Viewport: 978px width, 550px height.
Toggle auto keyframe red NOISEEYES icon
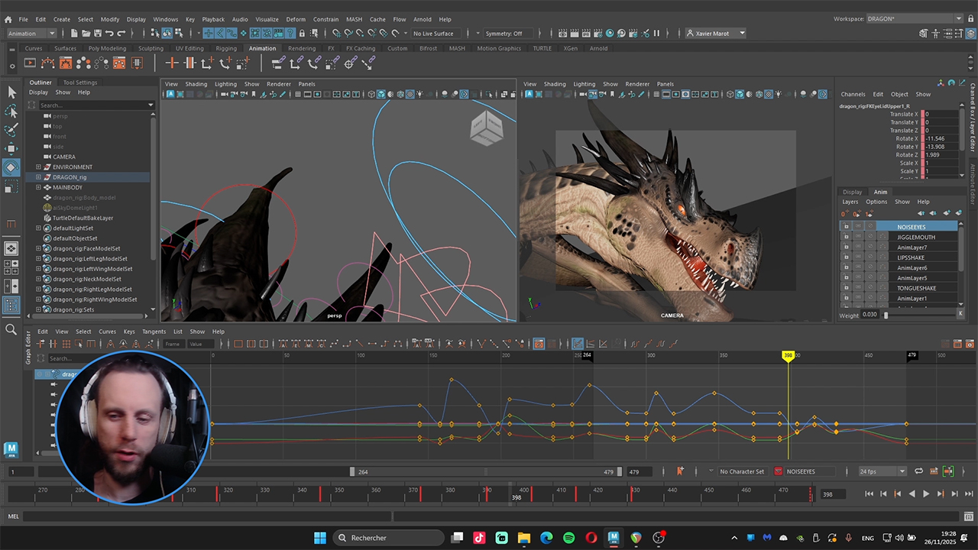[779, 471]
